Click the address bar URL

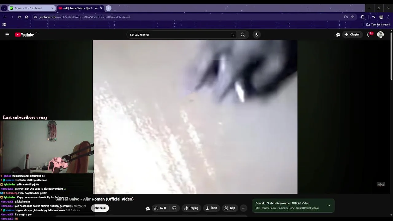pyautogui.click(x=85, y=17)
